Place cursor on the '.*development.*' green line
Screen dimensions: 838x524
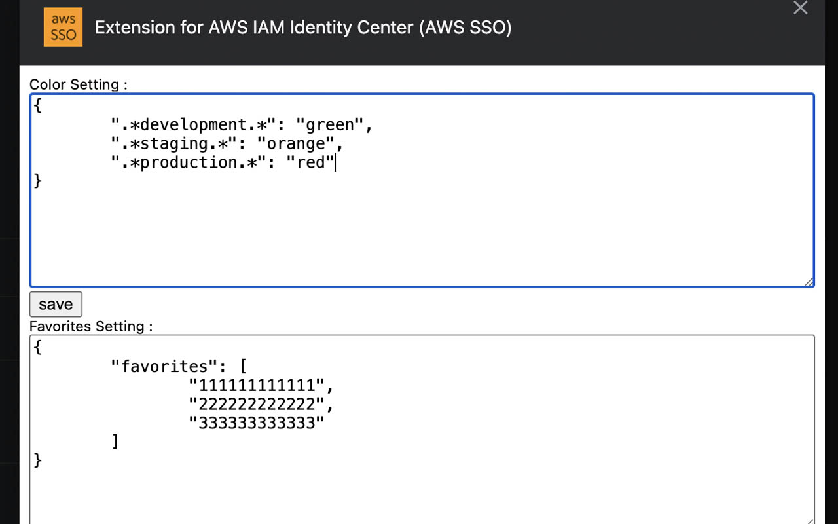(x=242, y=124)
